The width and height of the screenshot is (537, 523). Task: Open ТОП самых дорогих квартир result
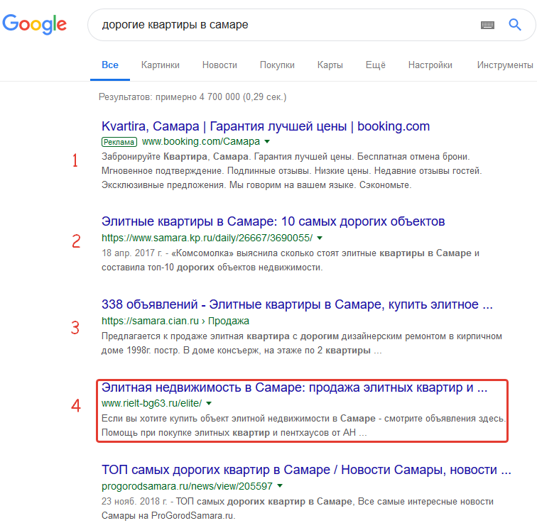[x=306, y=470]
